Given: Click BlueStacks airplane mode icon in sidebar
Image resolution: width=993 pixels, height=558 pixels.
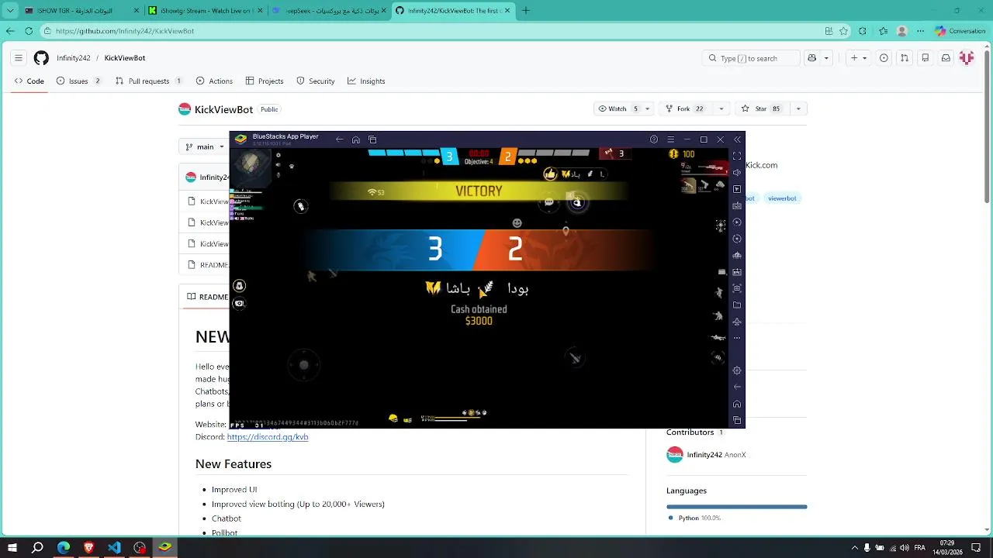Looking at the screenshot, I should coord(737,322).
